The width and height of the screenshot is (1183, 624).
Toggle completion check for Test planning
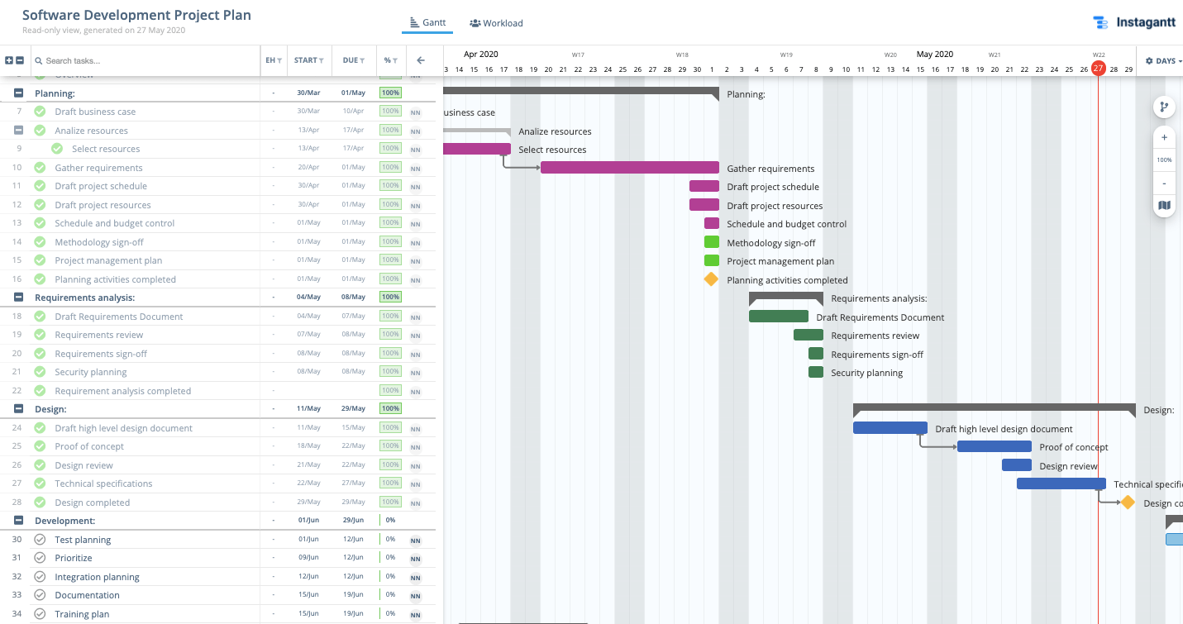40,540
